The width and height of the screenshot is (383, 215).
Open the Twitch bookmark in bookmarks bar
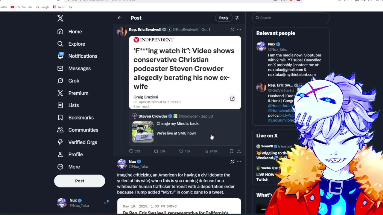[59, 7]
